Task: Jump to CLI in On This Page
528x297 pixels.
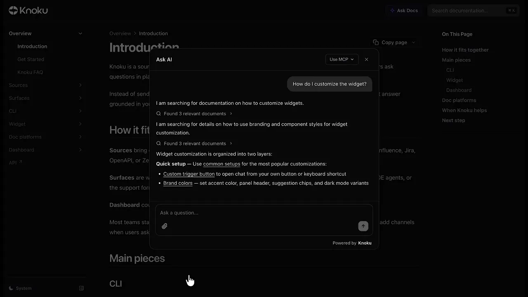Action: (x=450, y=70)
